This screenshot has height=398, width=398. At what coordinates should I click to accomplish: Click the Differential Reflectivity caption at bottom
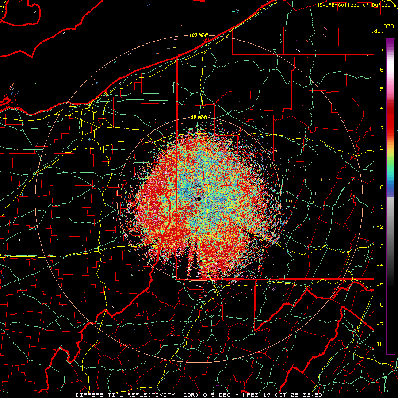point(199,395)
